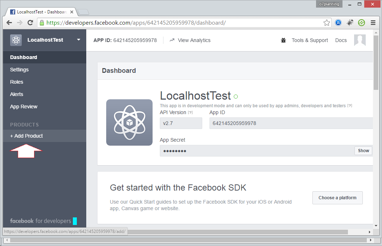
Task: Open the user profile avatar
Action: pyautogui.click(x=360, y=40)
